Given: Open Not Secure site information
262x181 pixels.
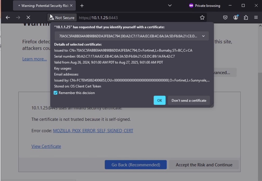Looking at the screenshot, I should click(x=62, y=18).
